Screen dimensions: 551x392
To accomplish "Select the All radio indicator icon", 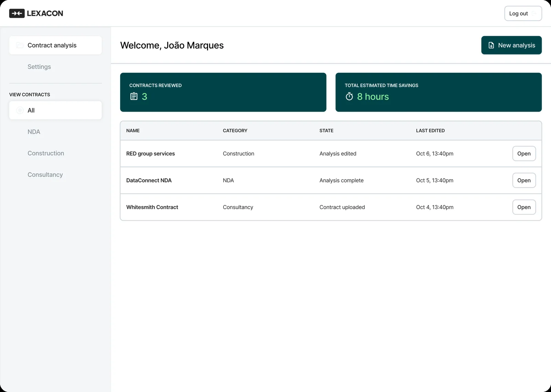I will point(20,110).
